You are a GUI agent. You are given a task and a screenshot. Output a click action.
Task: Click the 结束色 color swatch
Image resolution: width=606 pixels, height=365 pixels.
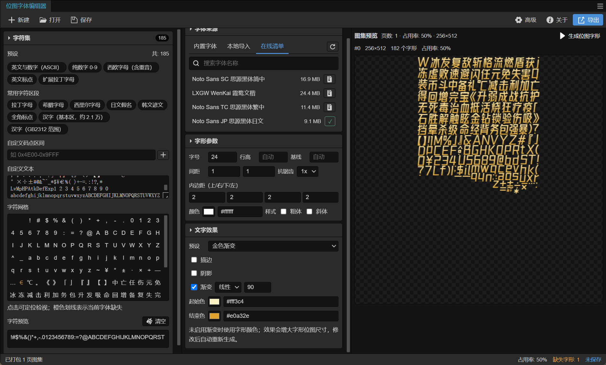tap(214, 316)
